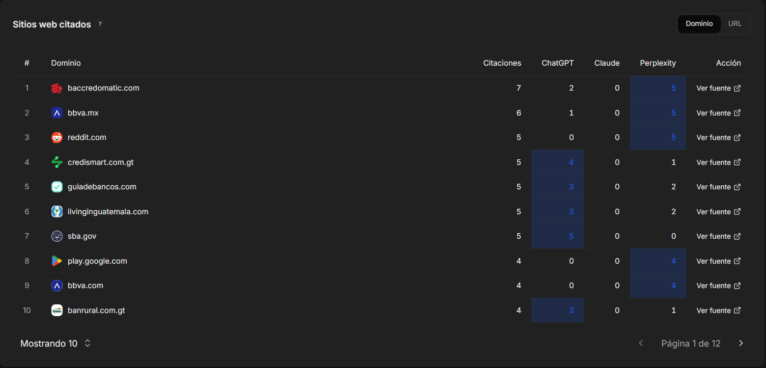Click the Dominio column header
Viewport: 766px width, 368px height.
[66, 63]
